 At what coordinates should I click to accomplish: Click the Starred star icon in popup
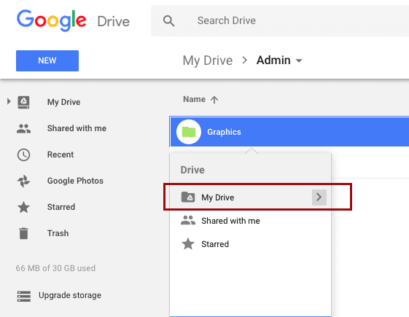point(188,244)
